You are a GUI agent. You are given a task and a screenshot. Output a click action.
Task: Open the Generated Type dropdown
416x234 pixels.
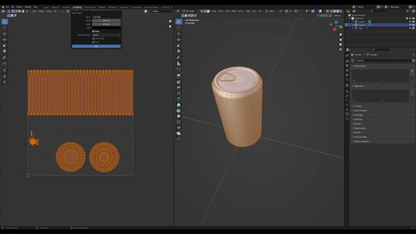pyautogui.click(x=107, y=34)
